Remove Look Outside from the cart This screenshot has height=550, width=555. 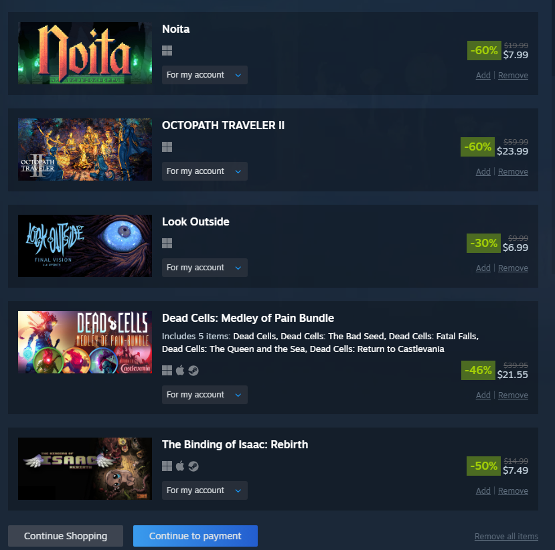pos(513,268)
